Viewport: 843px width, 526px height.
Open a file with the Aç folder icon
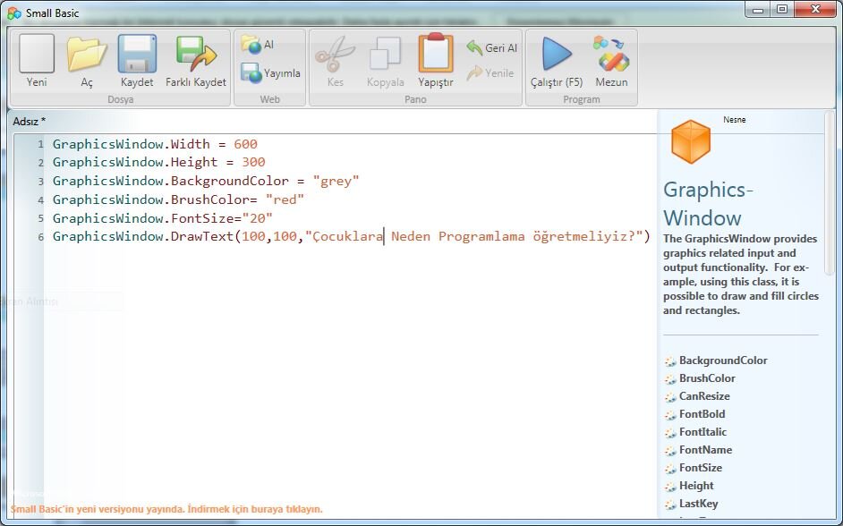click(87, 60)
